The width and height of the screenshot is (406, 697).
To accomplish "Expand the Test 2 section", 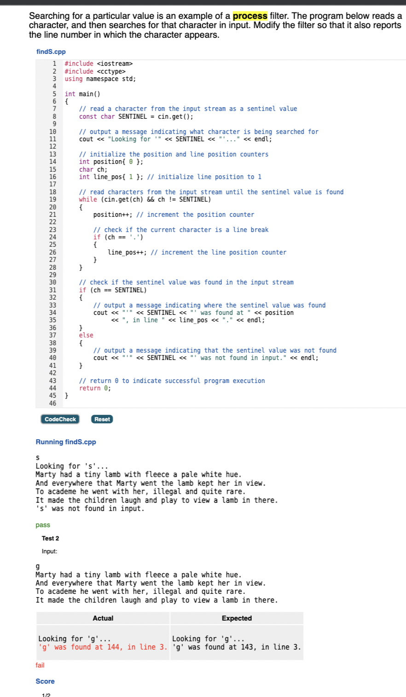I will (x=51, y=538).
